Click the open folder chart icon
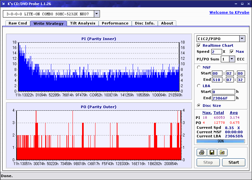Viewport: 252px width, 180px height. (x=222, y=153)
